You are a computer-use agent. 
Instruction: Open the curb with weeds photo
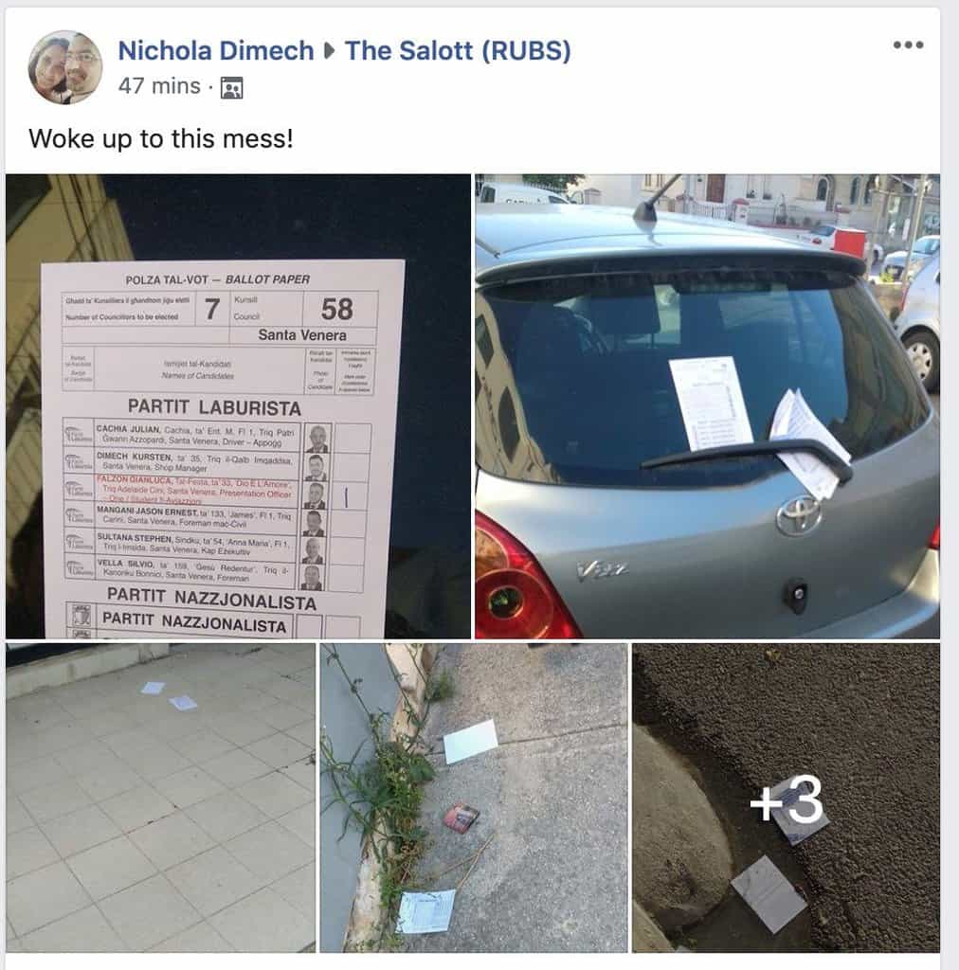pos(473,798)
